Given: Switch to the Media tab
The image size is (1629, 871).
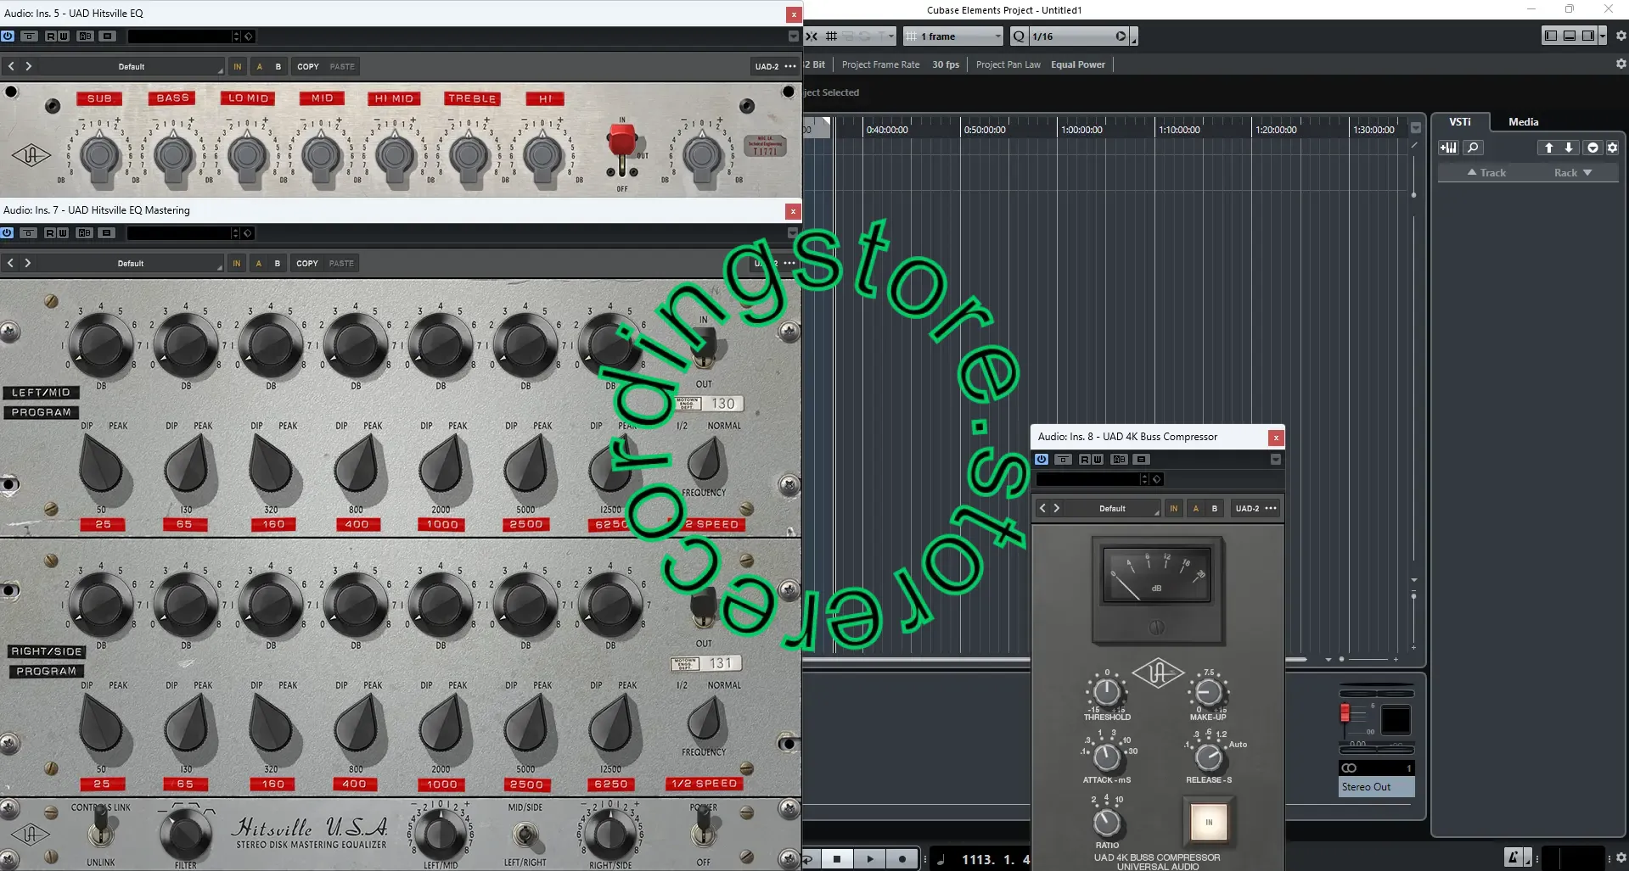Looking at the screenshot, I should tap(1523, 122).
